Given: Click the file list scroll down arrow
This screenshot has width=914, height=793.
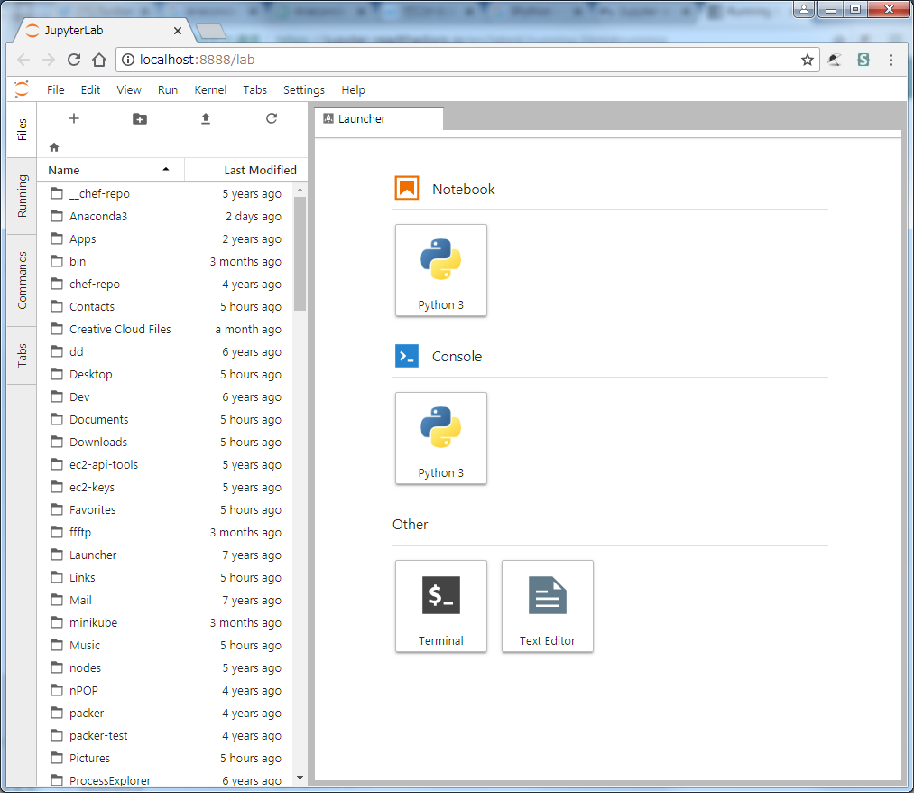Looking at the screenshot, I should click(300, 778).
